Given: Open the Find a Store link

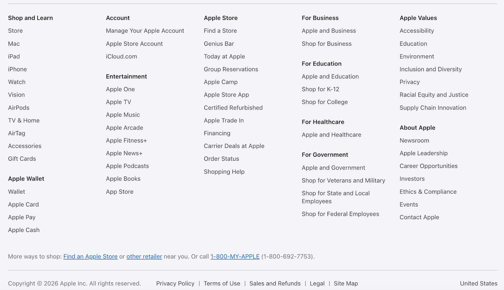Looking at the screenshot, I should pyautogui.click(x=220, y=31).
